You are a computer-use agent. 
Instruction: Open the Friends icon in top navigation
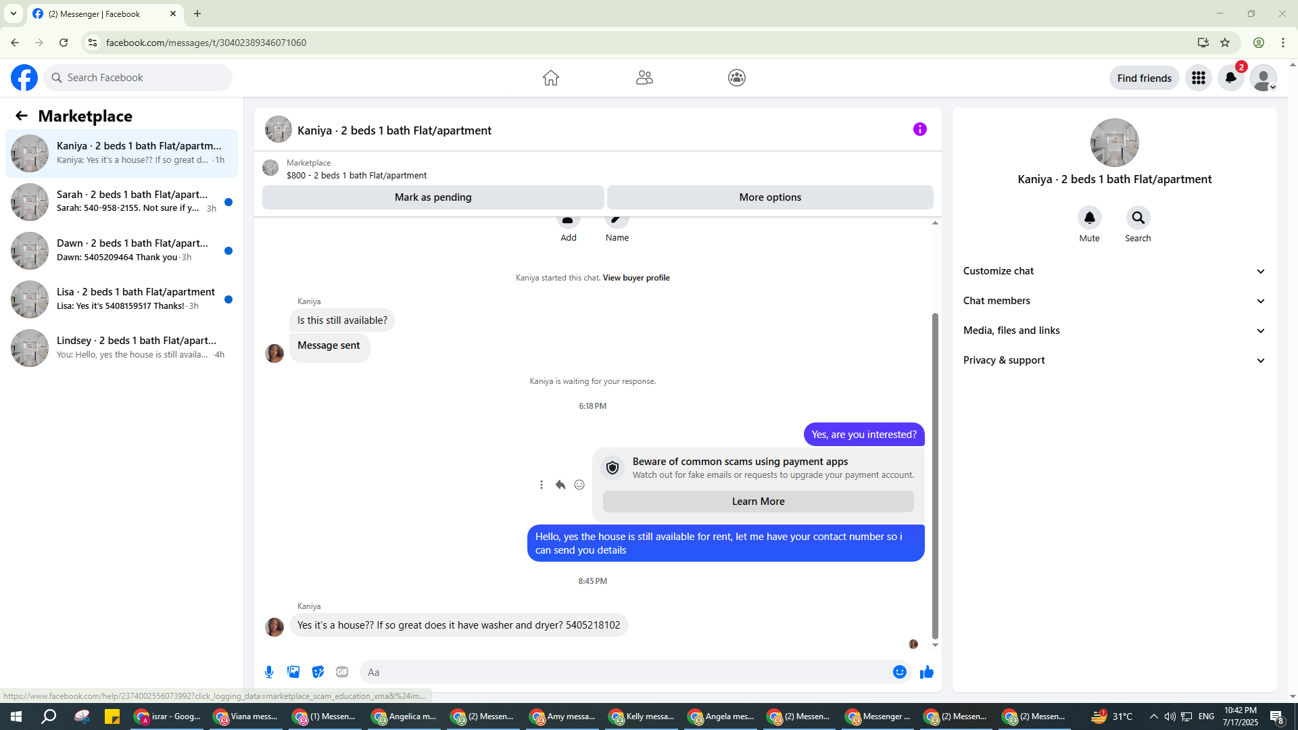coord(644,78)
